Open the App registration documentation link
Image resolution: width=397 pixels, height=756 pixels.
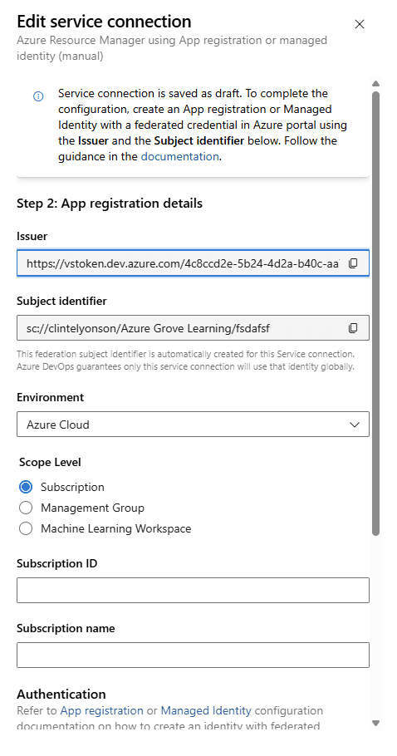101,710
